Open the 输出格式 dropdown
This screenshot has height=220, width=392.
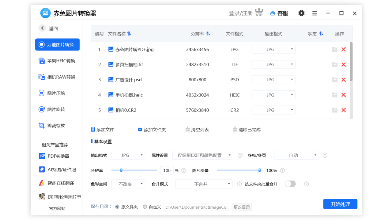(128, 155)
